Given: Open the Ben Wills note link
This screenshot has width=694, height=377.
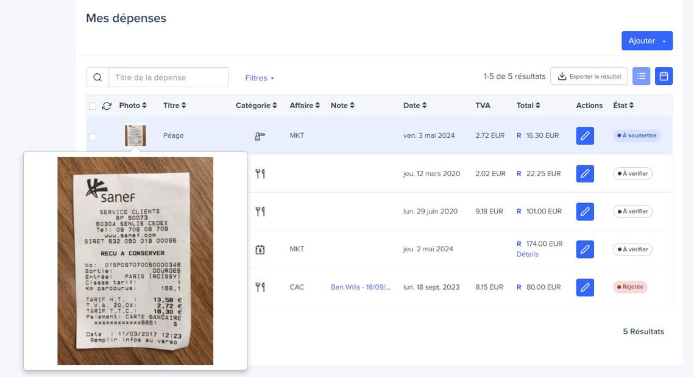Looking at the screenshot, I should 361,287.
